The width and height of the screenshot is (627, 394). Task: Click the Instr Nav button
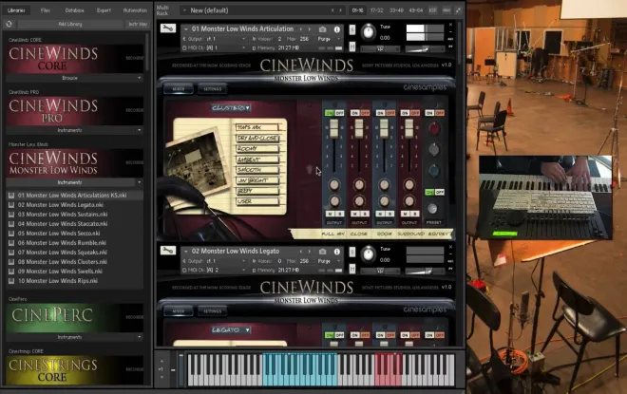138,24
